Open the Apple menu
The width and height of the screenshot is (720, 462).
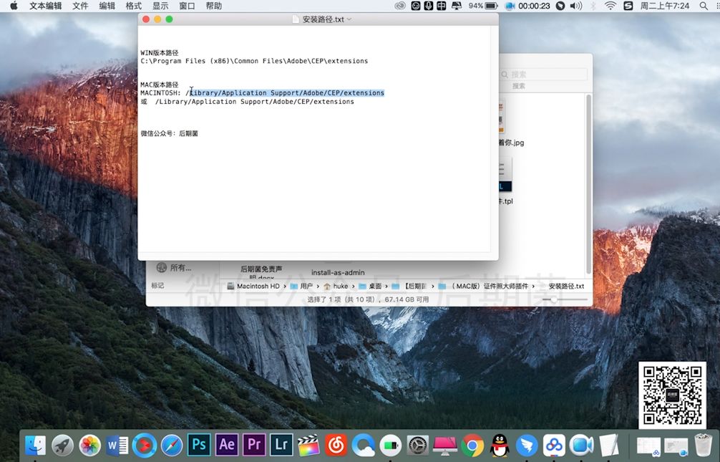13,6
